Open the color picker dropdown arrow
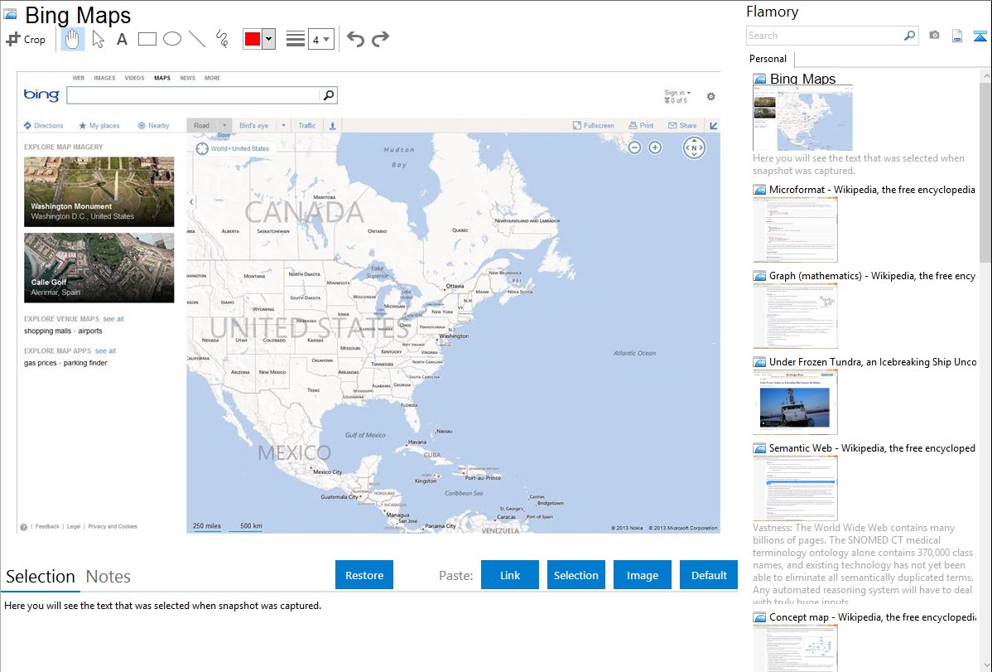Image resolution: width=992 pixels, height=672 pixels. (x=269, y=39)
